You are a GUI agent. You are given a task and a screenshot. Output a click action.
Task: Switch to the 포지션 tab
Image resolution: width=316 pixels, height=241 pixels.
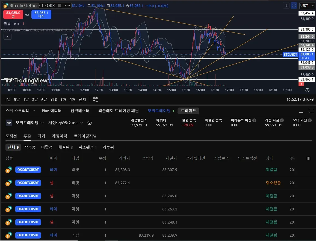[11, 136]
